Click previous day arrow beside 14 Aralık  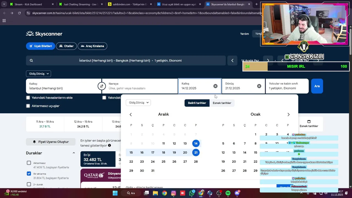(232, 61)
